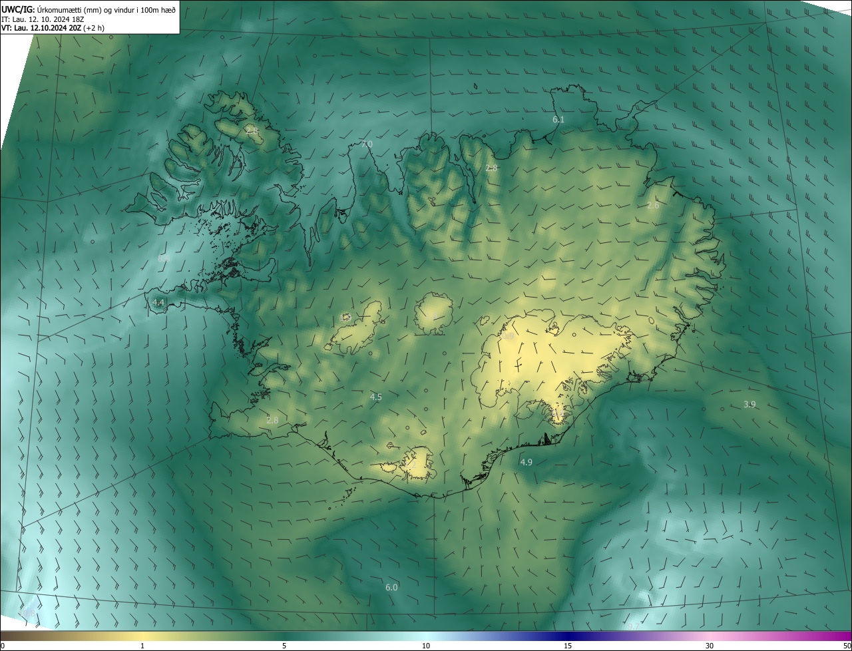Click the 7.0 value label
This screenshot has width=852, height=651.
(x=367, y=144)
